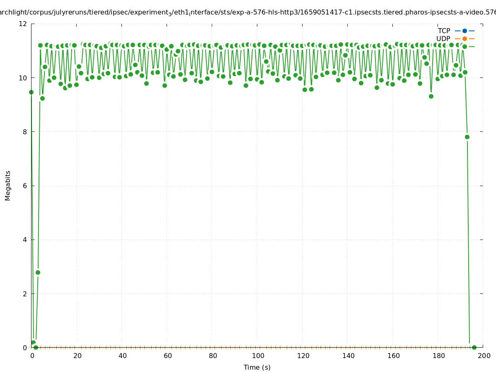
Task: Click the y-axis tick label 6
Action: [25, 186]
